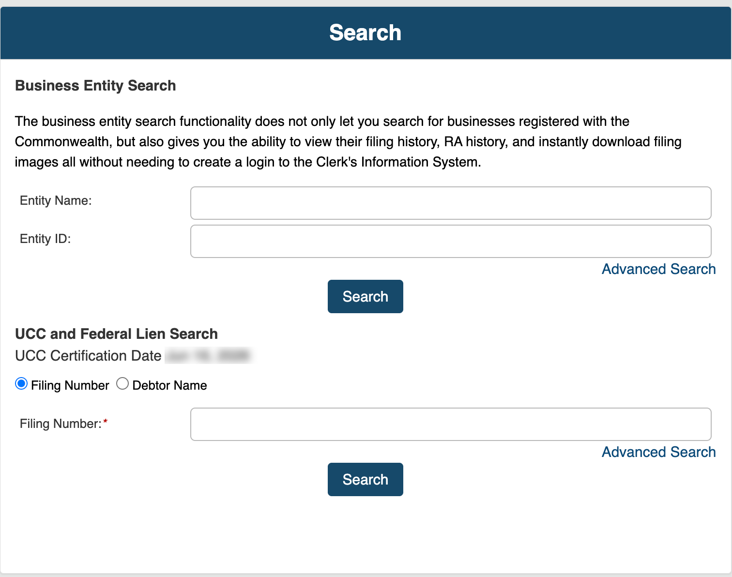This screenshot has height=577, width=732.
Task: Click the Business Entity Search heading
Action: click(95, 86)
